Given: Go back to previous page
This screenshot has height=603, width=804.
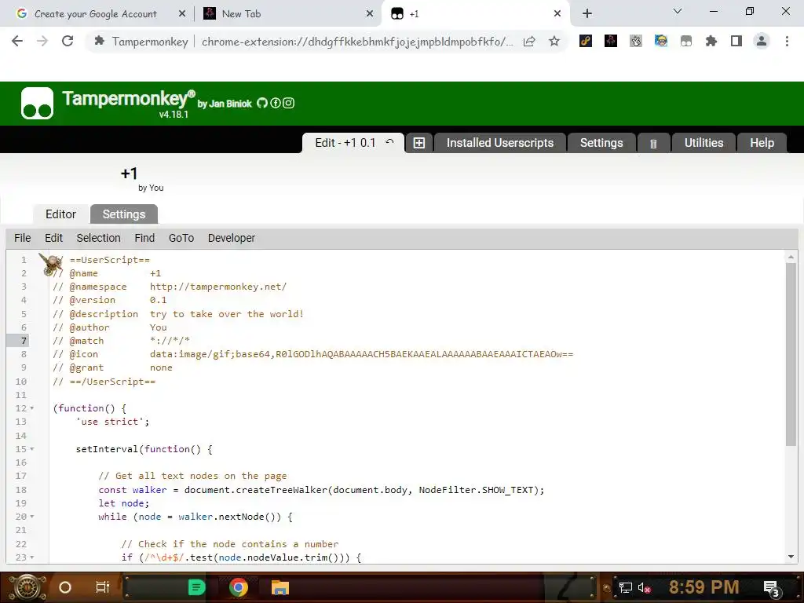Looking at the screenshot, I should pyautogui.click(x=17, y=41).
